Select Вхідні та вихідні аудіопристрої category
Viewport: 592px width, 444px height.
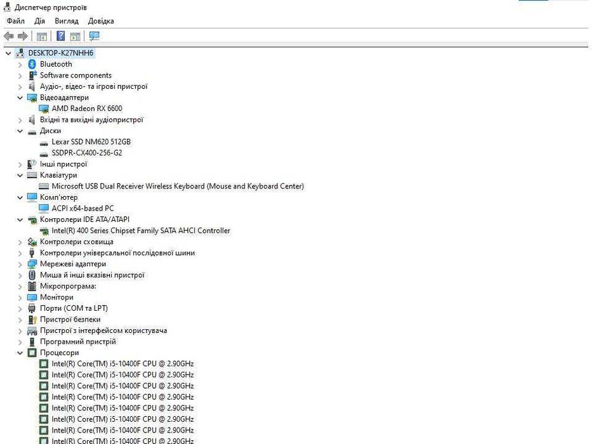(x=92, y=120)
